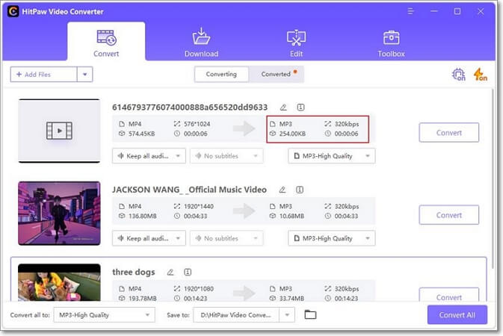Click the Save to path field
503x336 pixels.
[236, 315]
